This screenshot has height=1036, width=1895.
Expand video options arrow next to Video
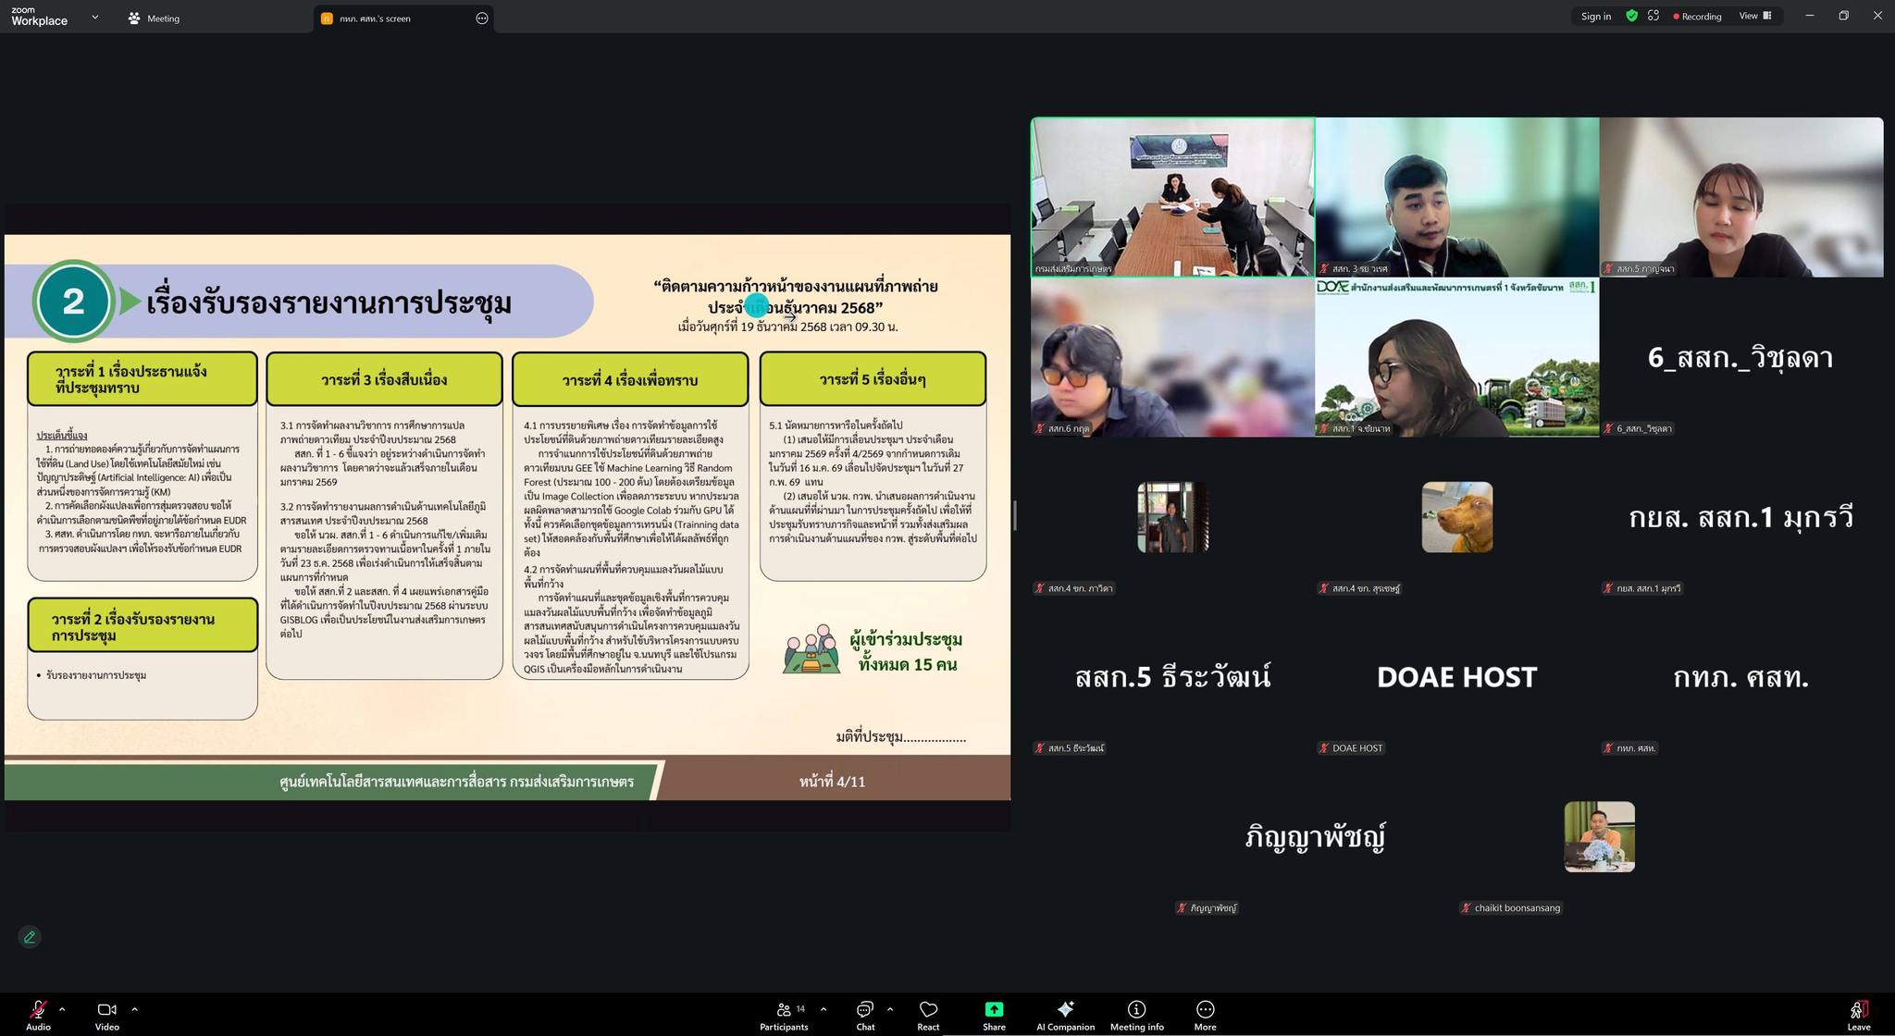coord(134,1009)
